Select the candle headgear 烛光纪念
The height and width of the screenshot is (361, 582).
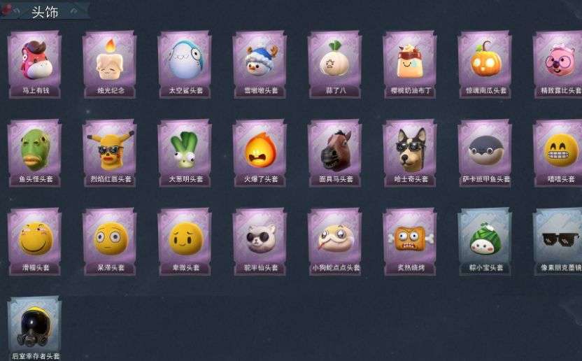[x=110, y=64]
